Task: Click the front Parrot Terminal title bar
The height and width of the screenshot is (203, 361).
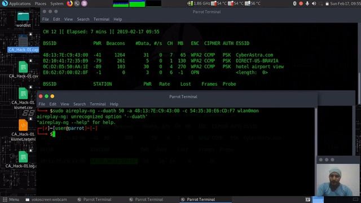Action: tap(177, 96)
